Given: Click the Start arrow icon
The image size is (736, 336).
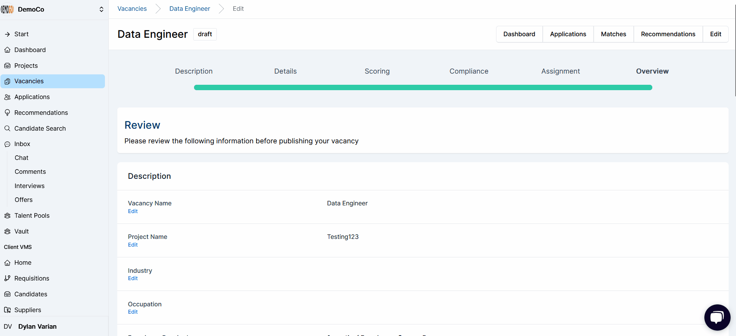Looking at the screenshot, I should coord(7,34).
